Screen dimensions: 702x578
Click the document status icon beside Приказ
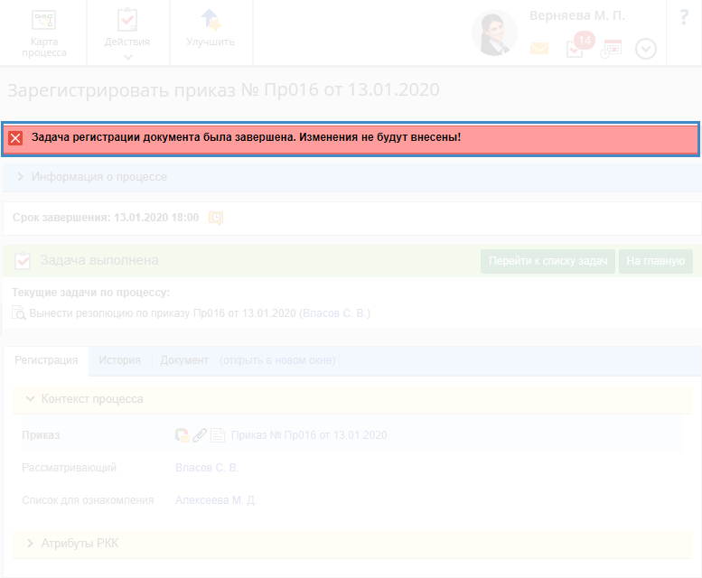pyautogui.click(x=183, y=434)
